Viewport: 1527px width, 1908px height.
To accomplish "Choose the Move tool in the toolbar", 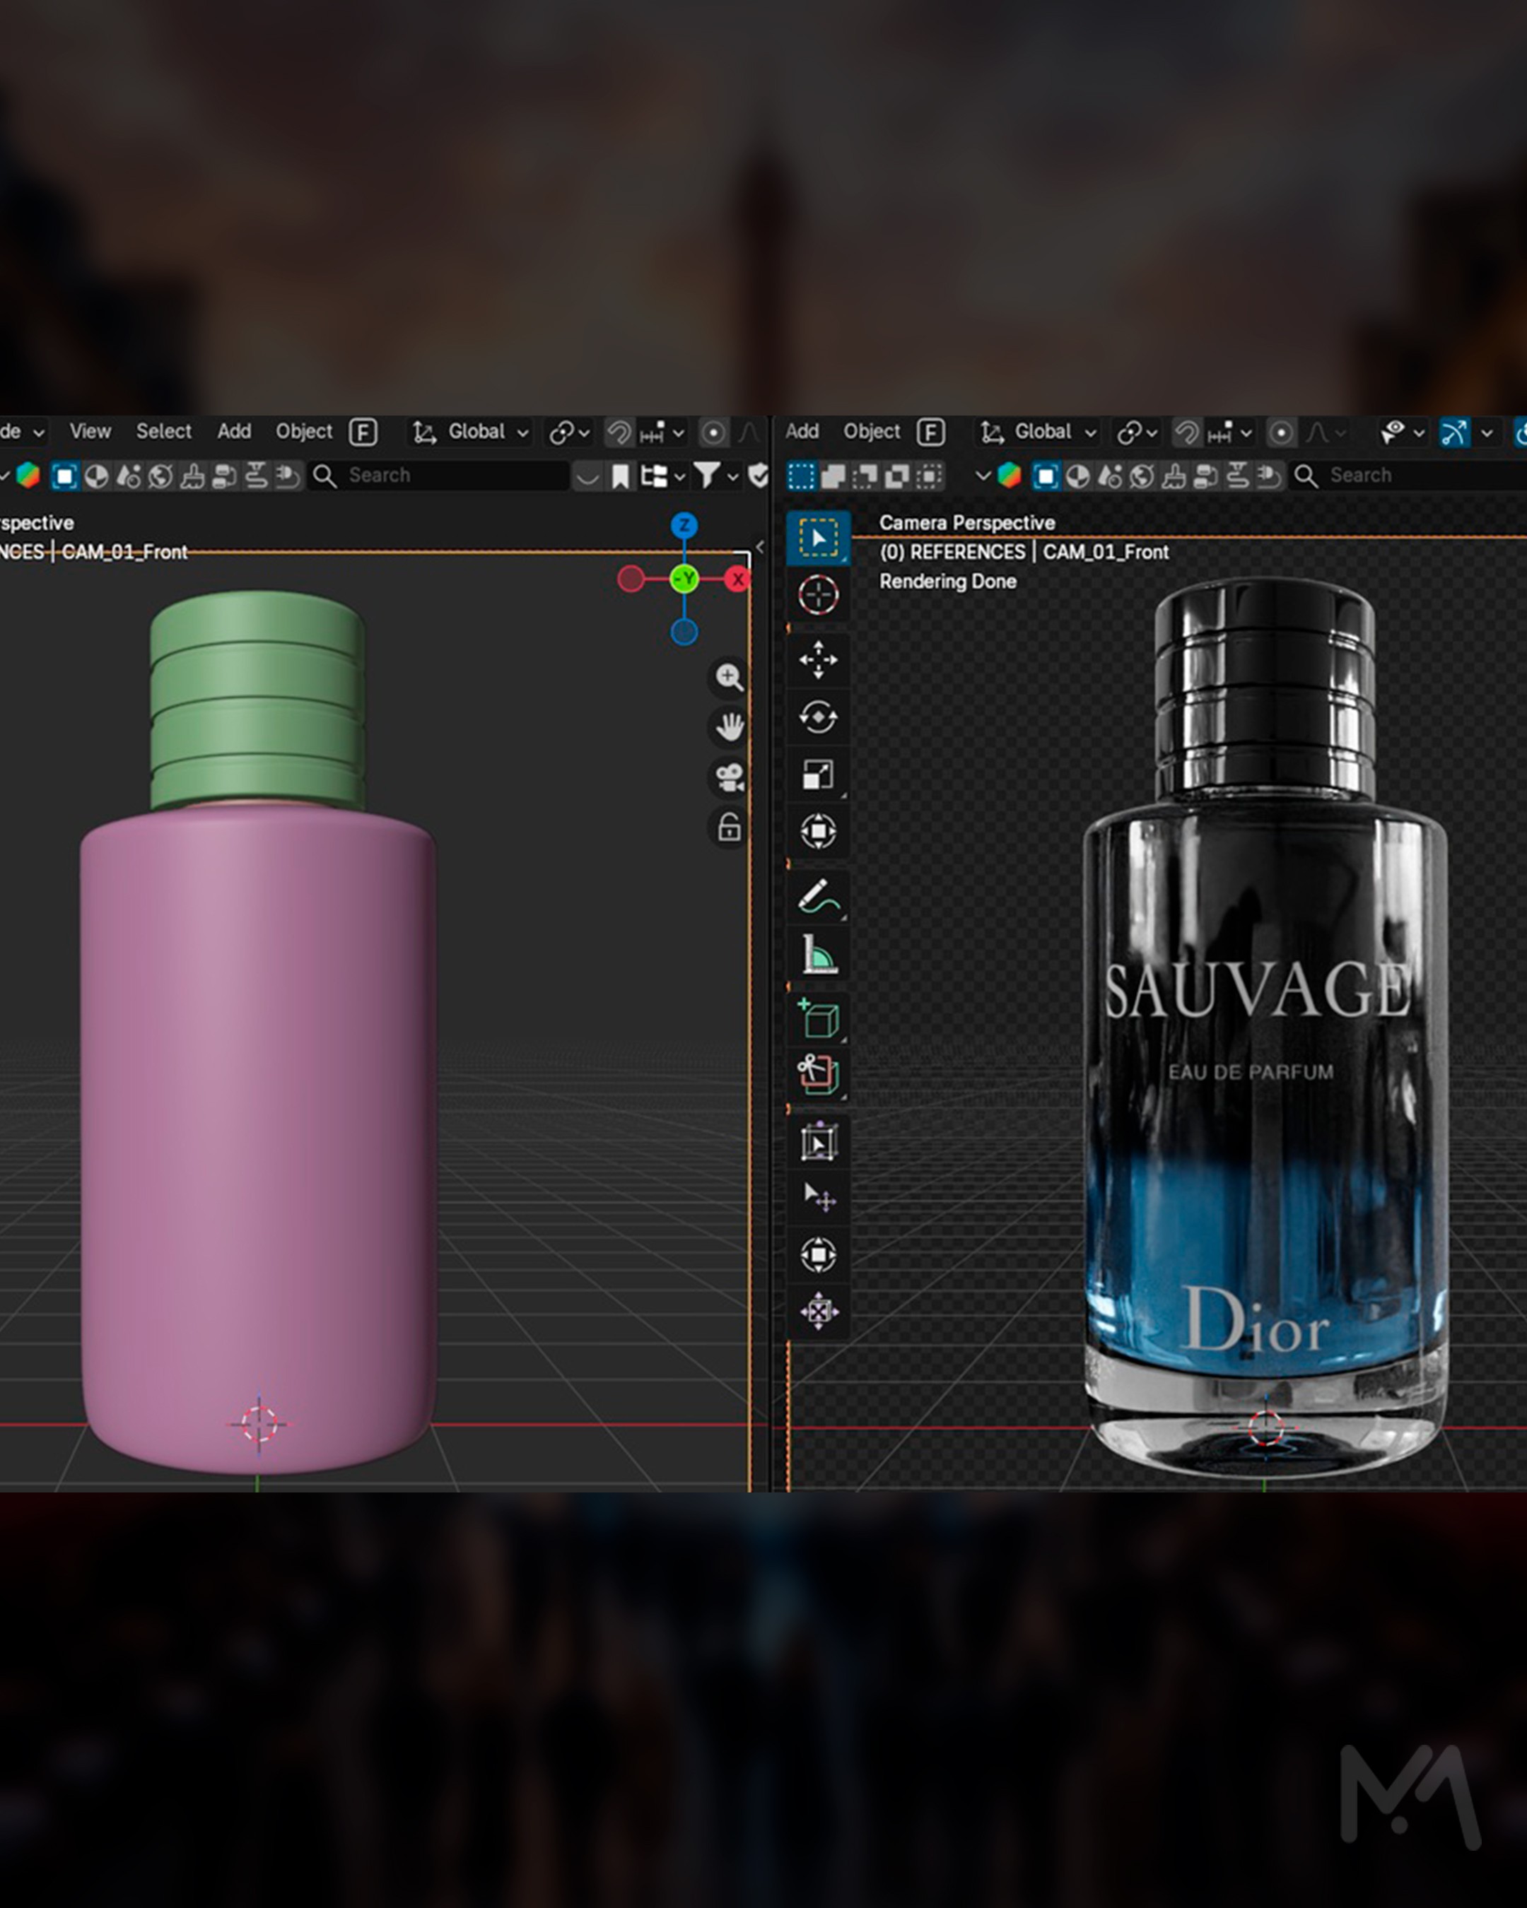I will coord(818,660).
